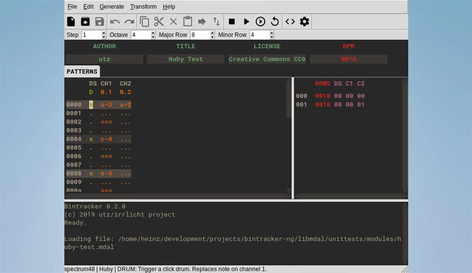
Task: Click the console output vertical scrollbar
Action: [405, 234]
